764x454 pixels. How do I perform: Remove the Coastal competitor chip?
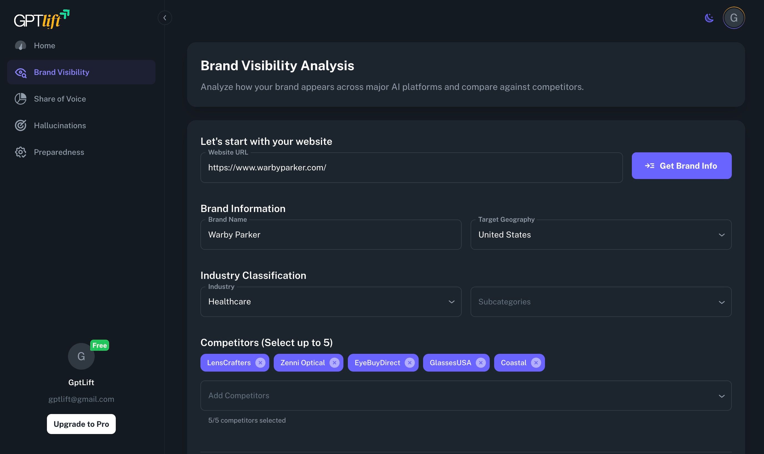pos(536,363)
